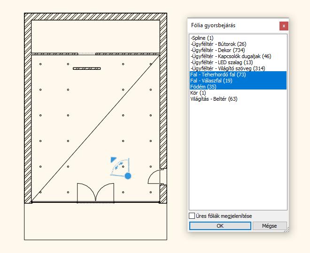
Task: Select the -Spline (1) layer row
Action: click(x=238, y=38)
